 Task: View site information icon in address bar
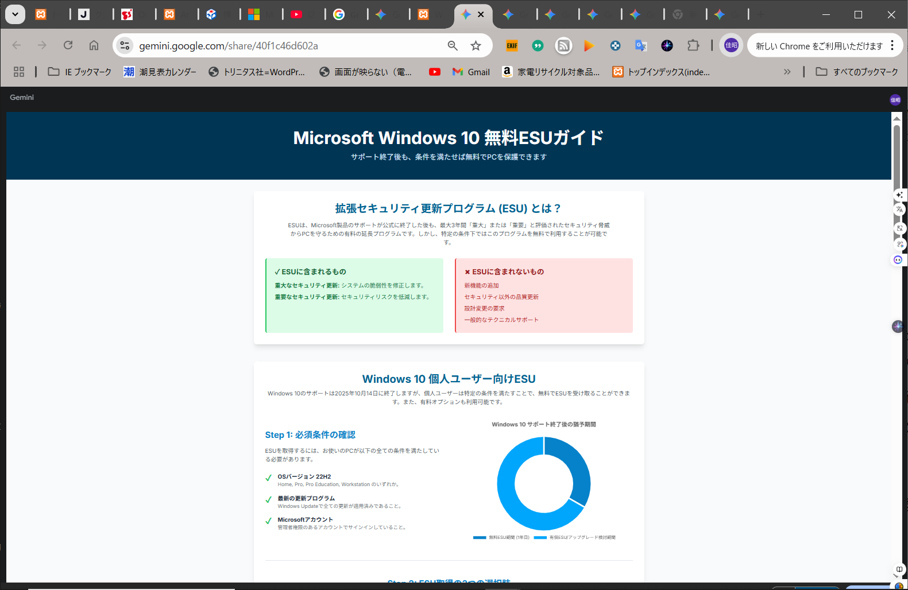coord(125,45)
